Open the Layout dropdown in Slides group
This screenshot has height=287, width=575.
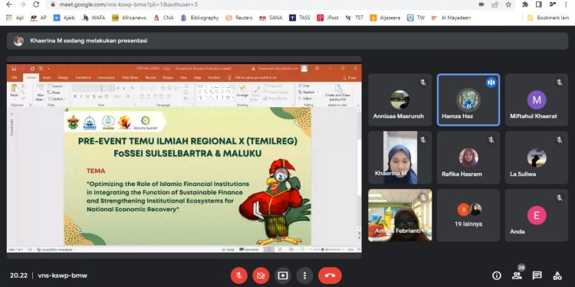[x=57, y=86]
